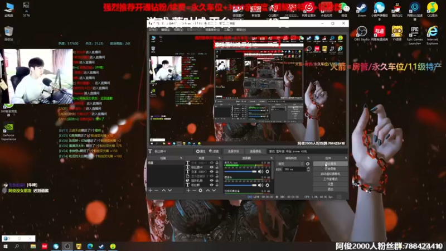Move the scene up with the up arrow
This screenshot has height=251, width=446.
click(163, 190)
